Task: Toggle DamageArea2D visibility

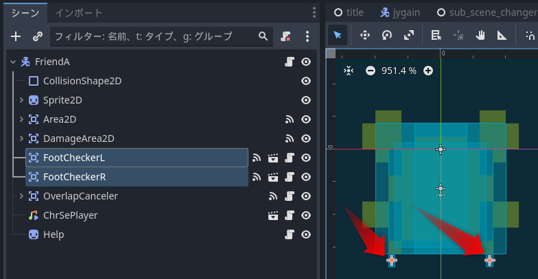Action: tap(306, 138)
